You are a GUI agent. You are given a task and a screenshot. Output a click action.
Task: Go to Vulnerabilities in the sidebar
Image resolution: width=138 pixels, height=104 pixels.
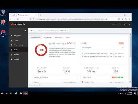pyautogui.click(x=18, y=45)
